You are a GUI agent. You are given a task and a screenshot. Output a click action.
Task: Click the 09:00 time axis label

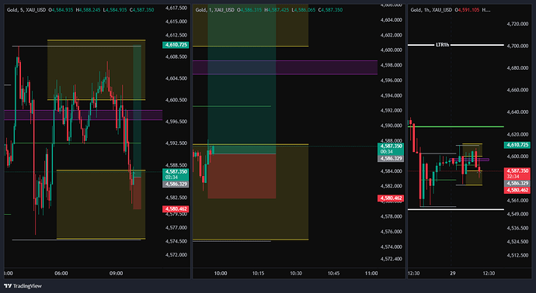[x=117, y=273]
